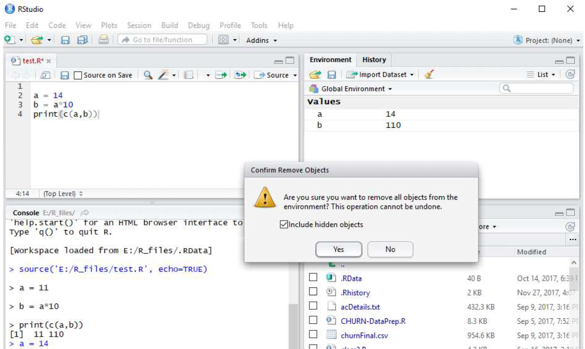Refresh the Environment pane with the refresh icon
Screen dimensions: 585x349
570,75
